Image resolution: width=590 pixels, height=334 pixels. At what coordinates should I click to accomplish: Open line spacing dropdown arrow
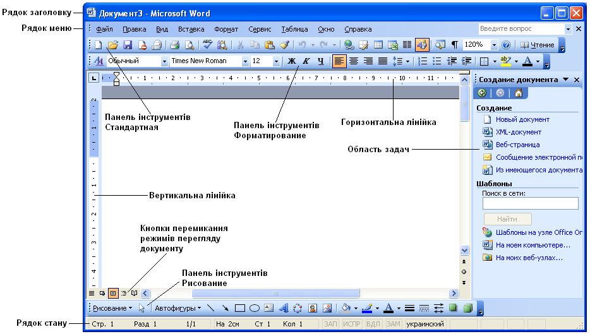click(x=407, y=61)
